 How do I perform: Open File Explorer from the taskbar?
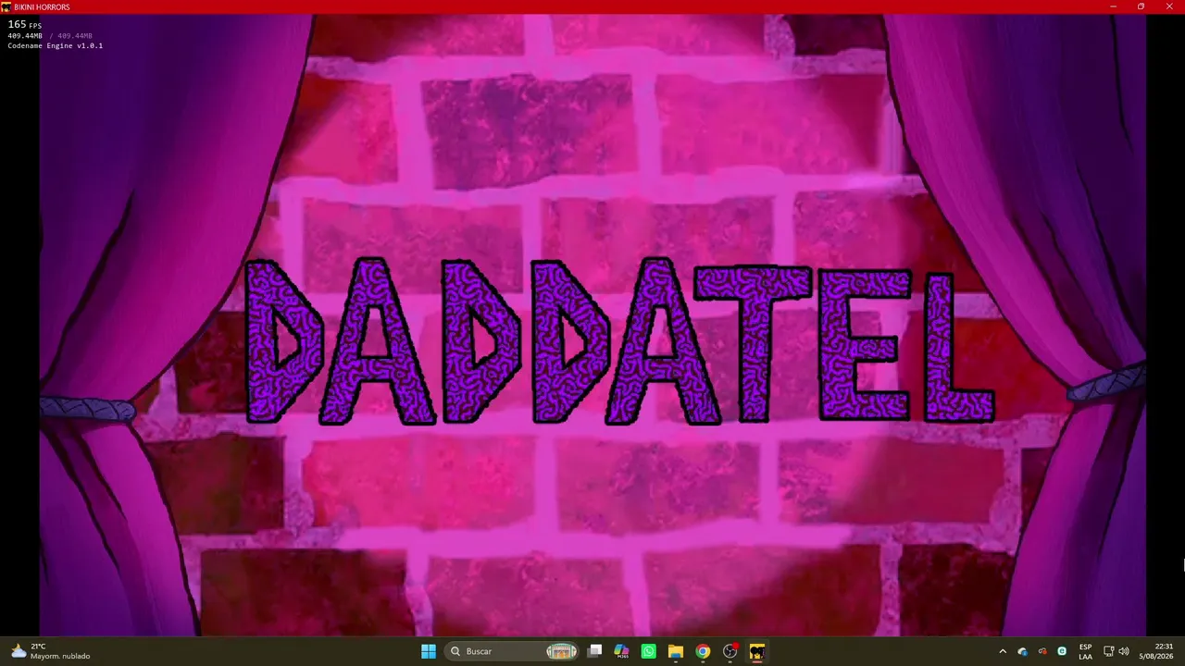click(x=676, y=651)
